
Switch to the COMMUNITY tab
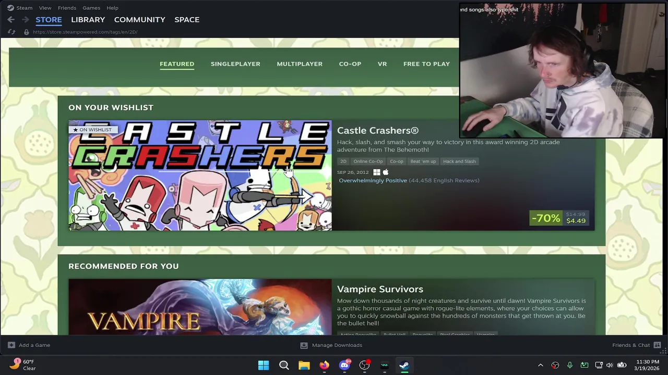(x=139, y=19)
